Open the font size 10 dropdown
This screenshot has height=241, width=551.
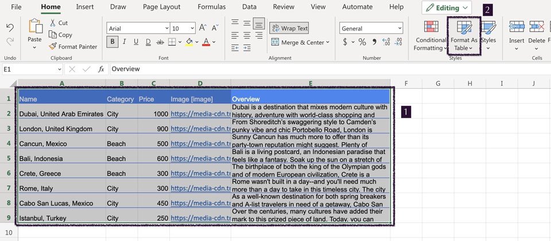point(193,29)
